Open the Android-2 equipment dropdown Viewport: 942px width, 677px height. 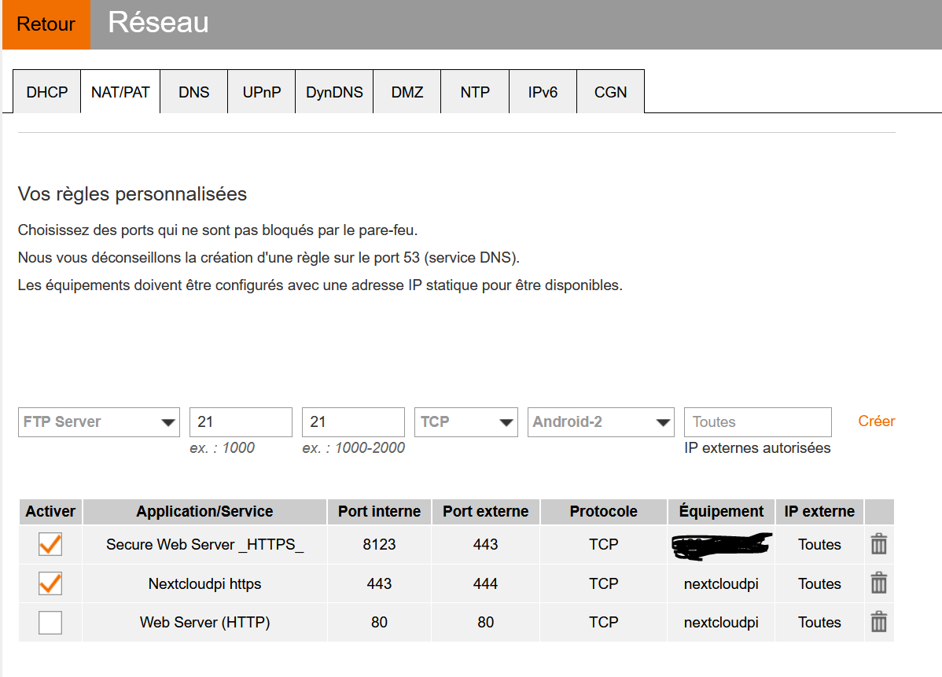pos(601,422)
